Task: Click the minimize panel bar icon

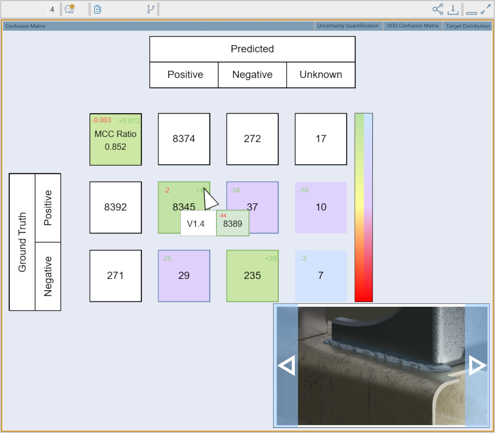Action: (x=471, y=13)
